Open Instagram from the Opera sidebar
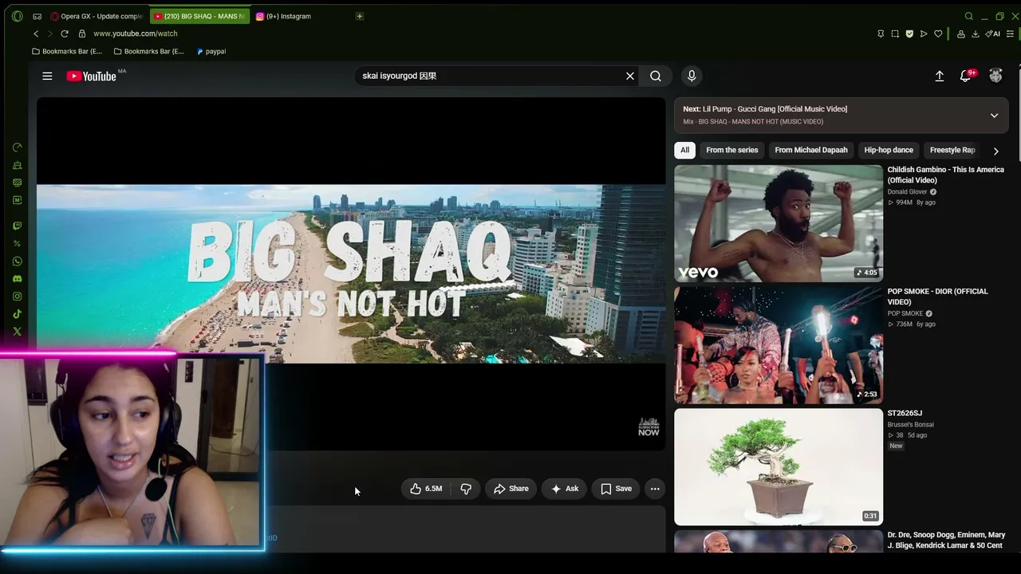Screen dimensions: 1021x574 pyautogui.click(x=18, y=297)
